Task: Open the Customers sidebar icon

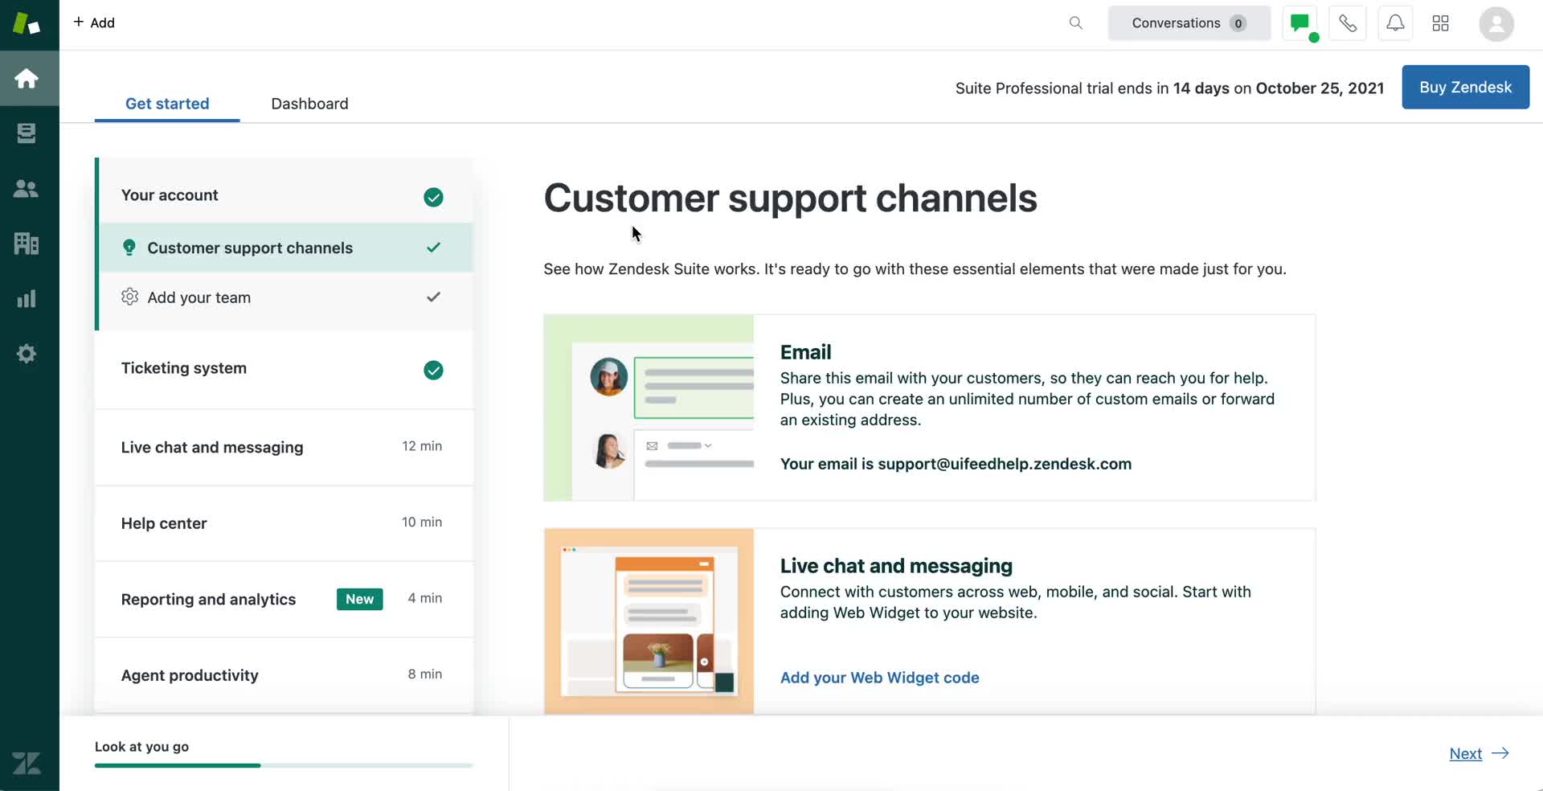Action: coord(27,189)
